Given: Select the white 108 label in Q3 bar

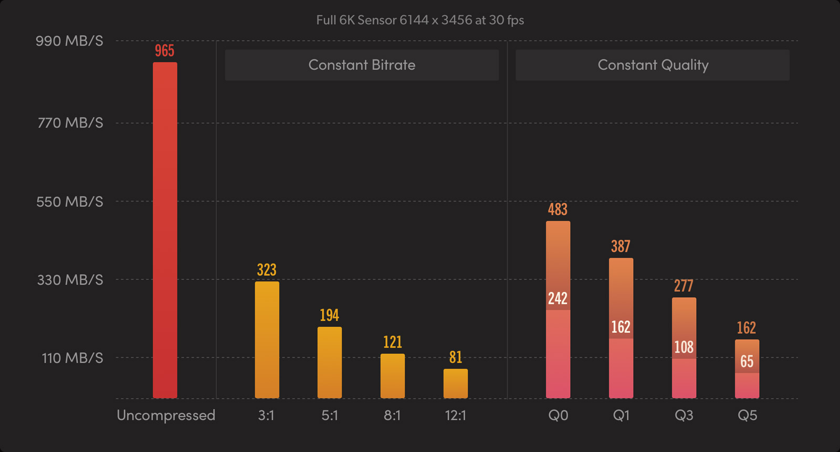Looking at the screenshot, I should [684, 347].
